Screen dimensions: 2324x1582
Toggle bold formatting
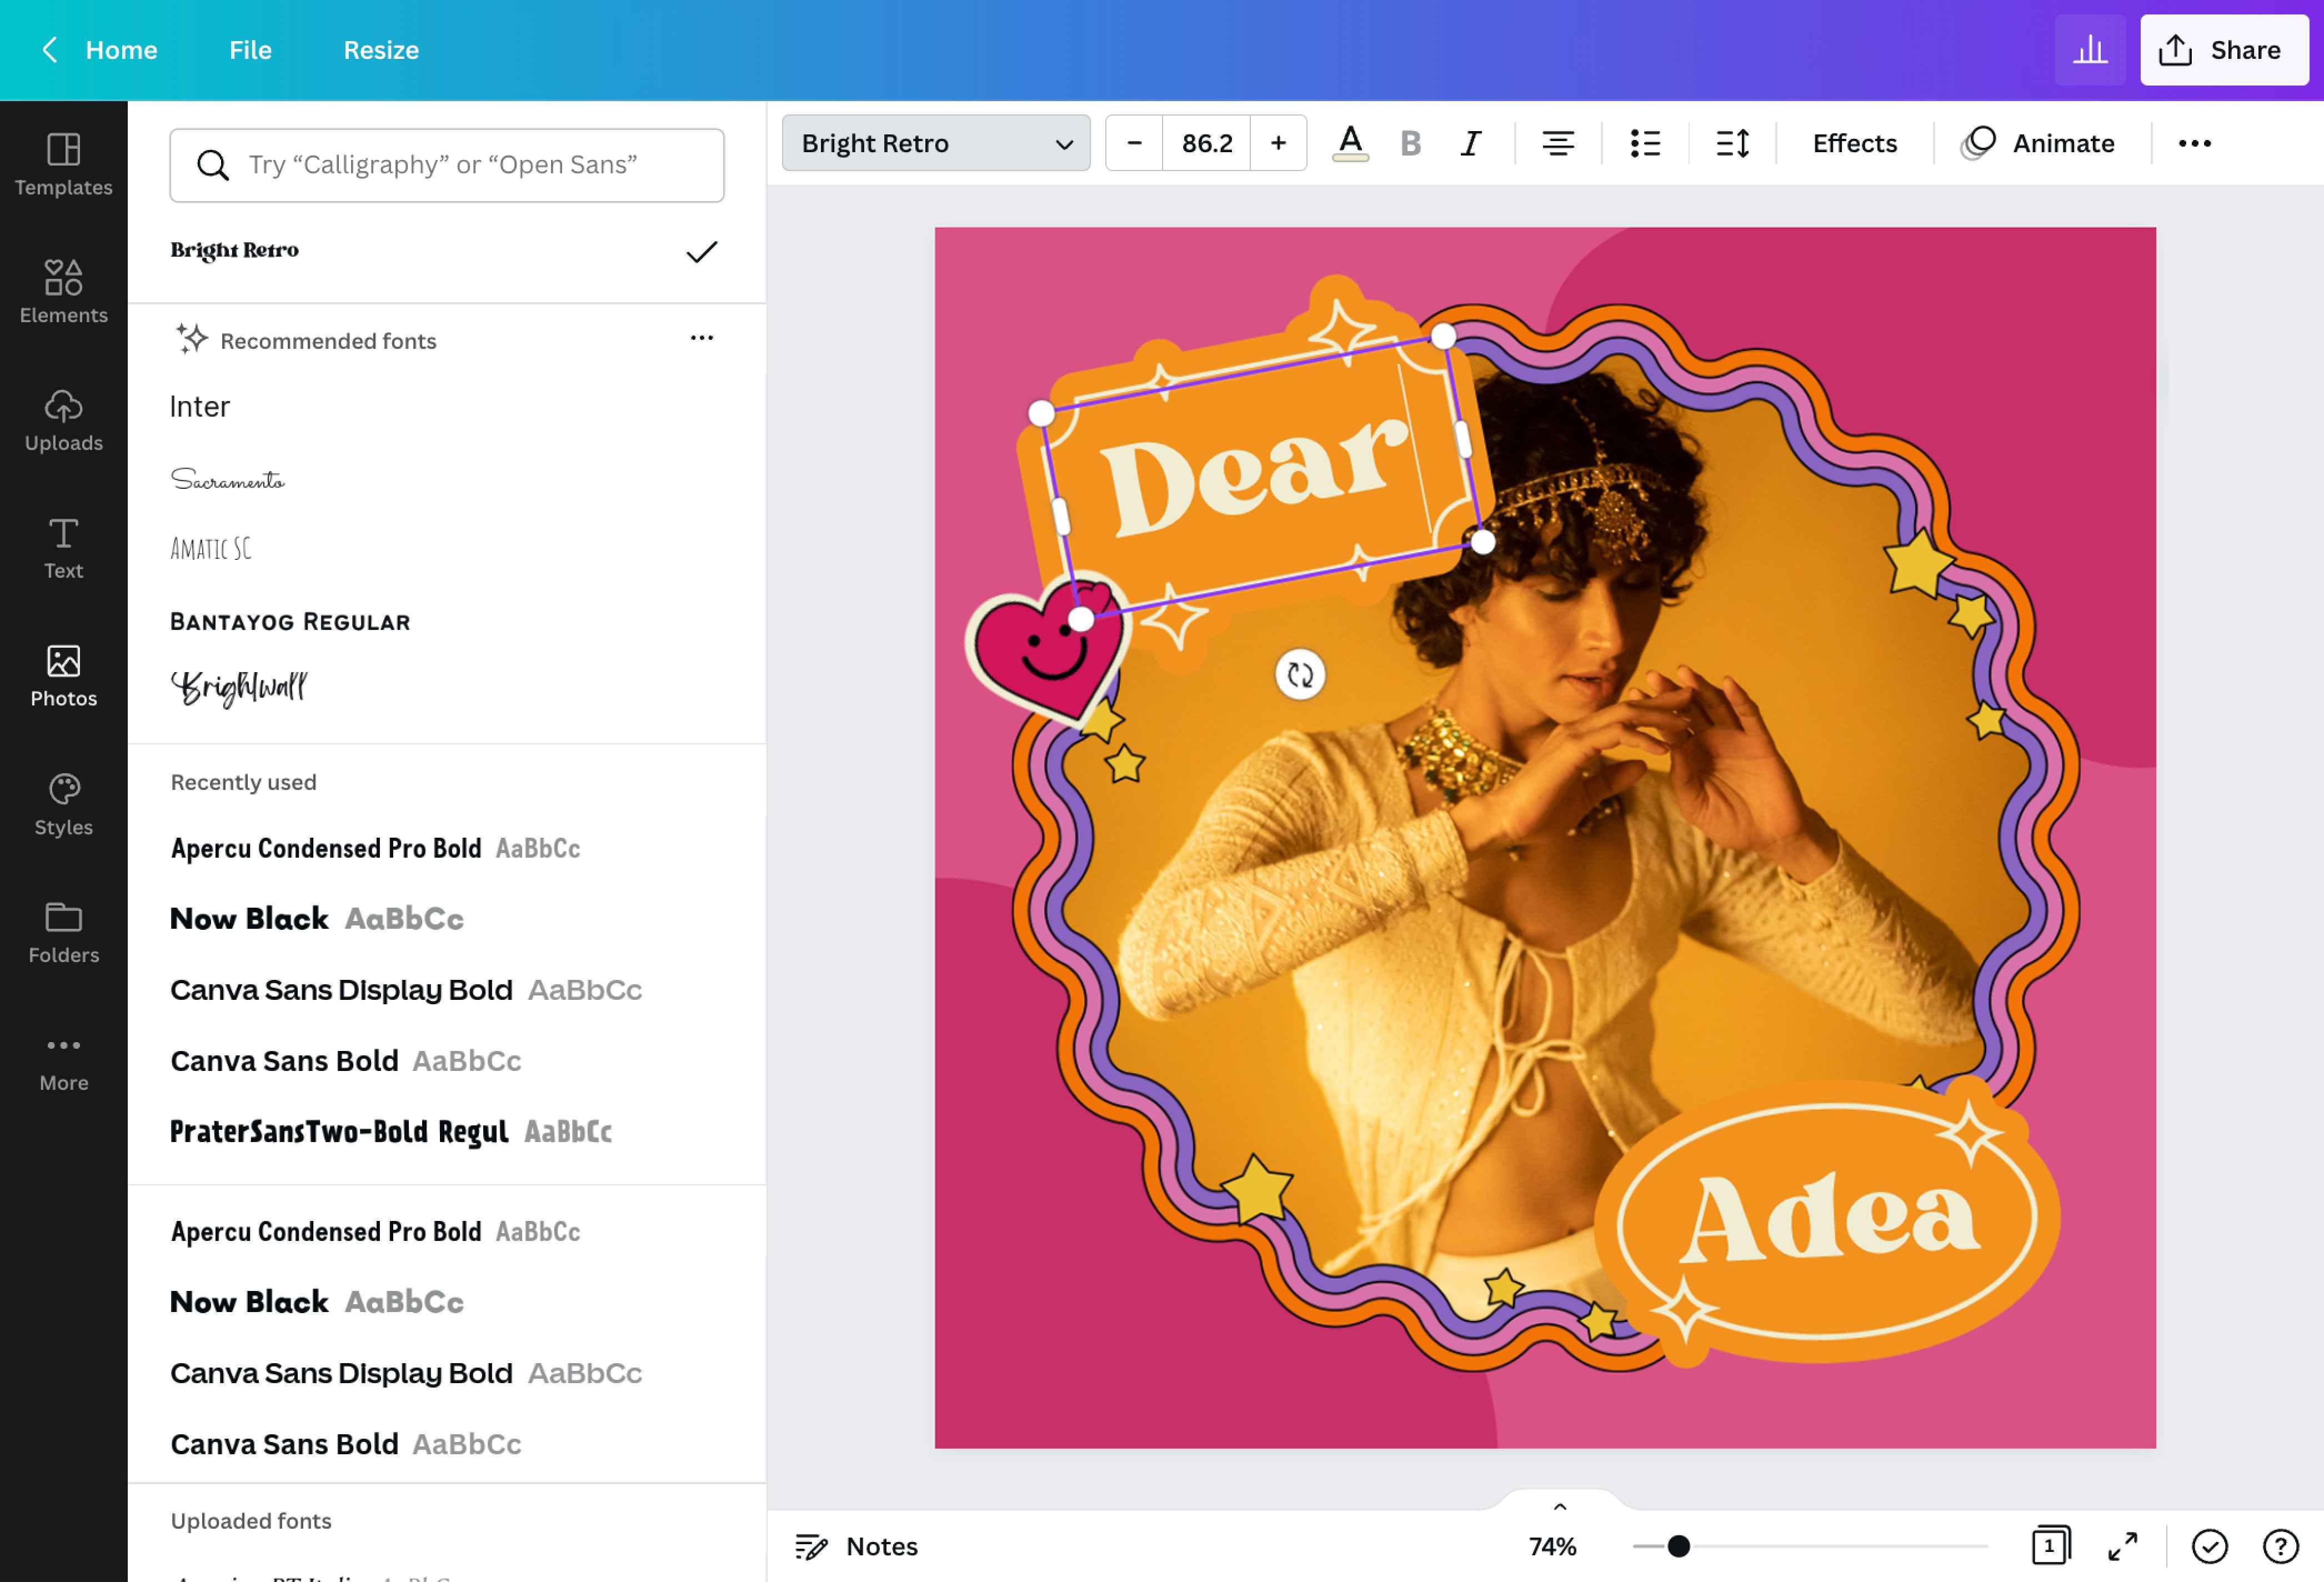(x=1410, y=143)
